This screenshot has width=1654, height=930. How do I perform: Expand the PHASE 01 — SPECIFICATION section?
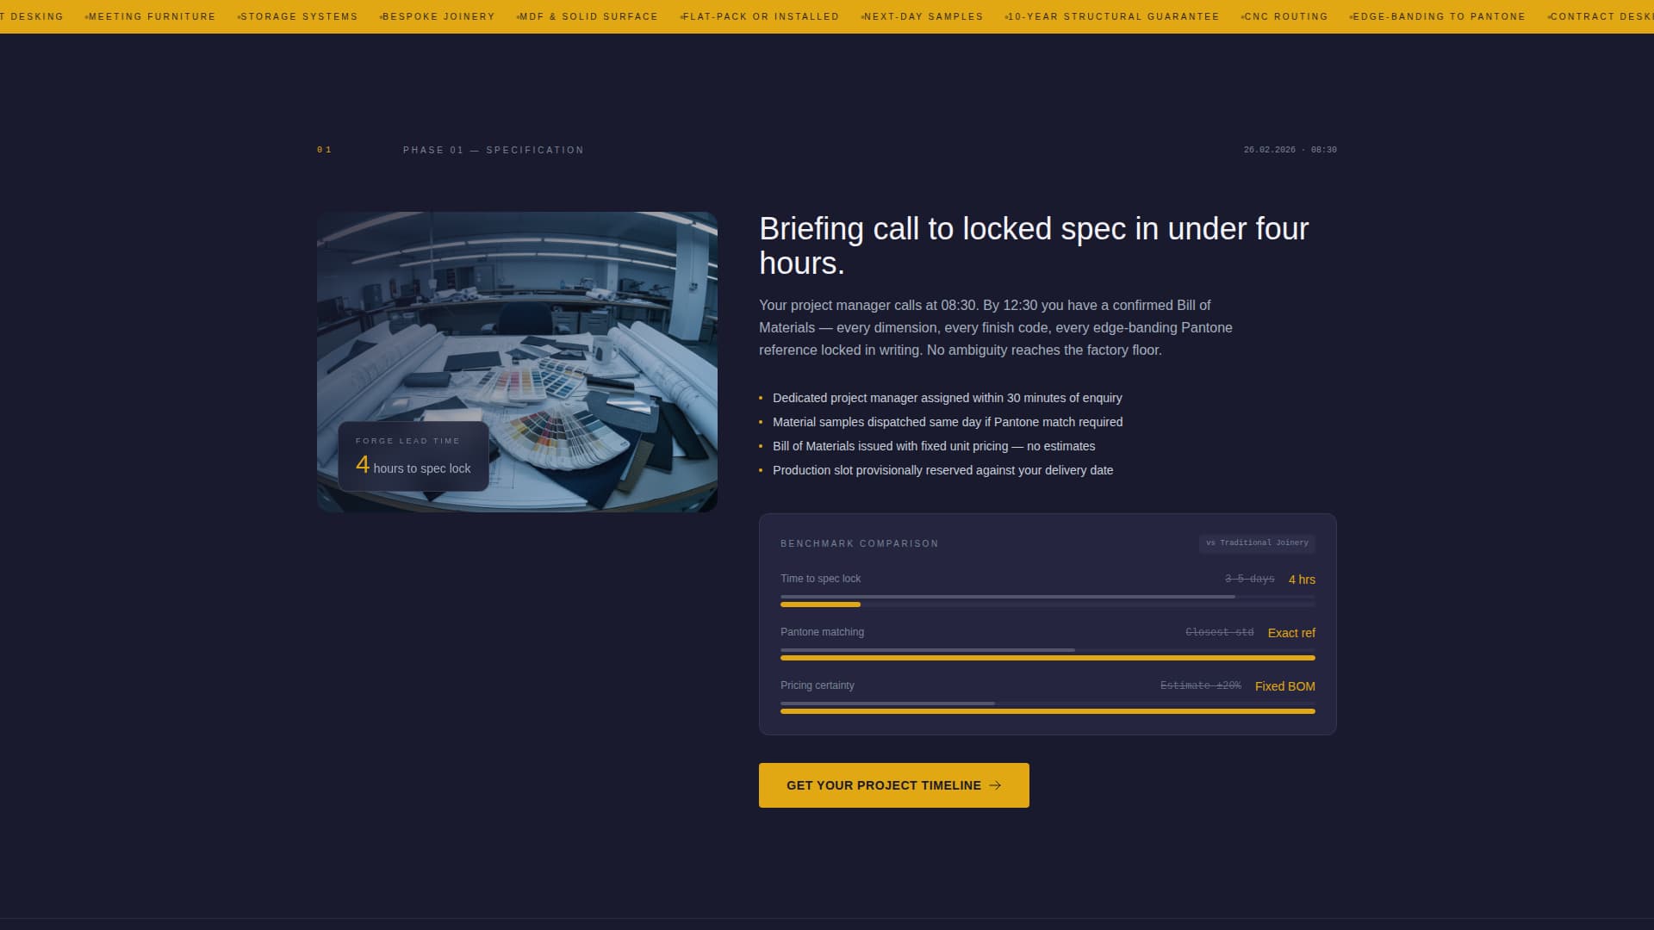tap(494, 149)
